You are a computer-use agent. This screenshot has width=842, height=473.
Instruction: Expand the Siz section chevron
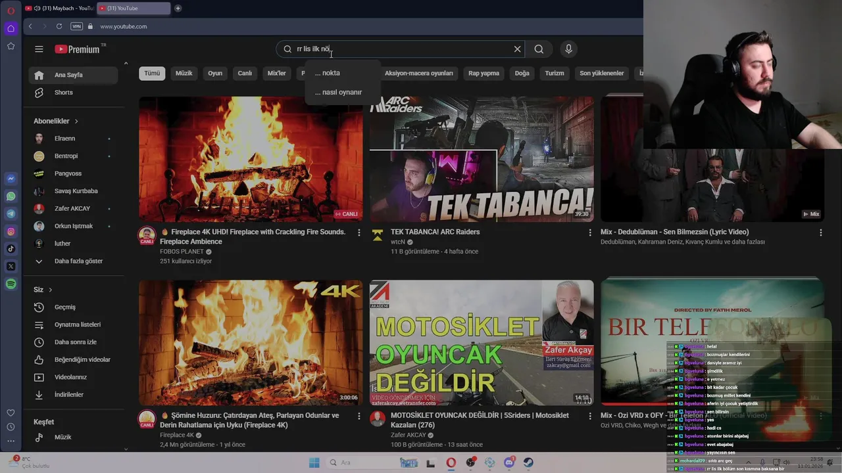(x=51, y=290)
